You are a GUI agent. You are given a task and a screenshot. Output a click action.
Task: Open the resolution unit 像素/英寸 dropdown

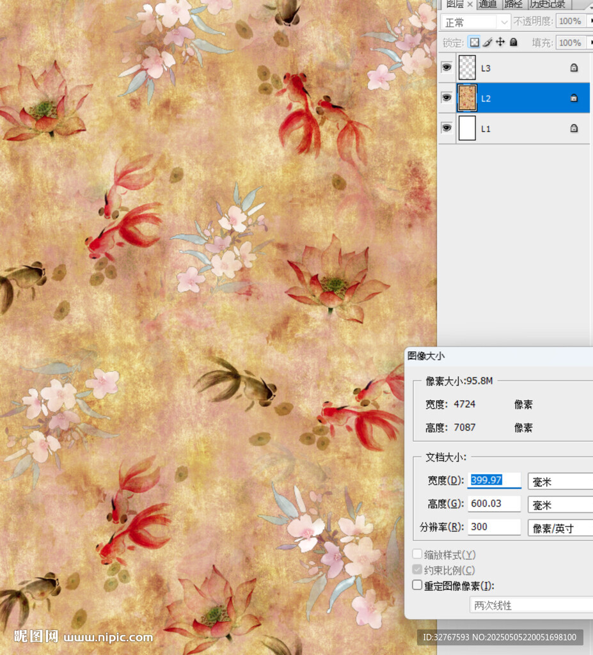560,528
